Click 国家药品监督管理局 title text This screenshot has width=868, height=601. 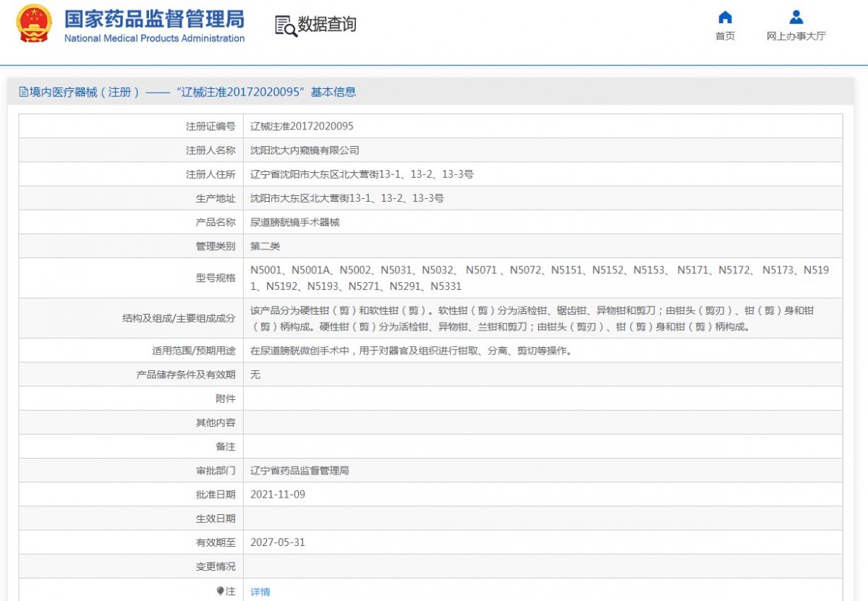pos(155,18)
